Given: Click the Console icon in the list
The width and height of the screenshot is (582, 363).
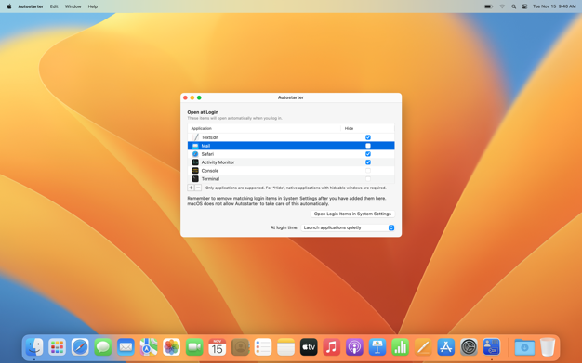Looking at the screenshot, I should (x=195, y=171).
